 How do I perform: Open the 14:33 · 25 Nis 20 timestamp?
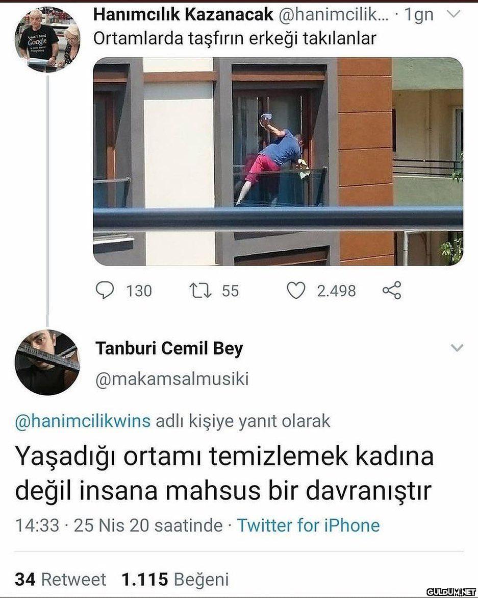[119, 525]
